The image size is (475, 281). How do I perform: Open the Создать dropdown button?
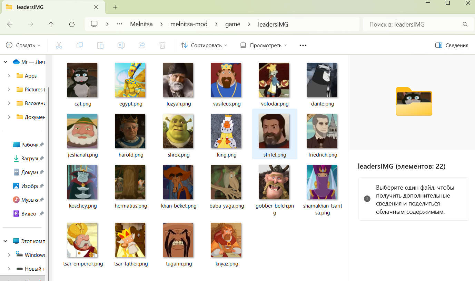[x=23, y=45]
